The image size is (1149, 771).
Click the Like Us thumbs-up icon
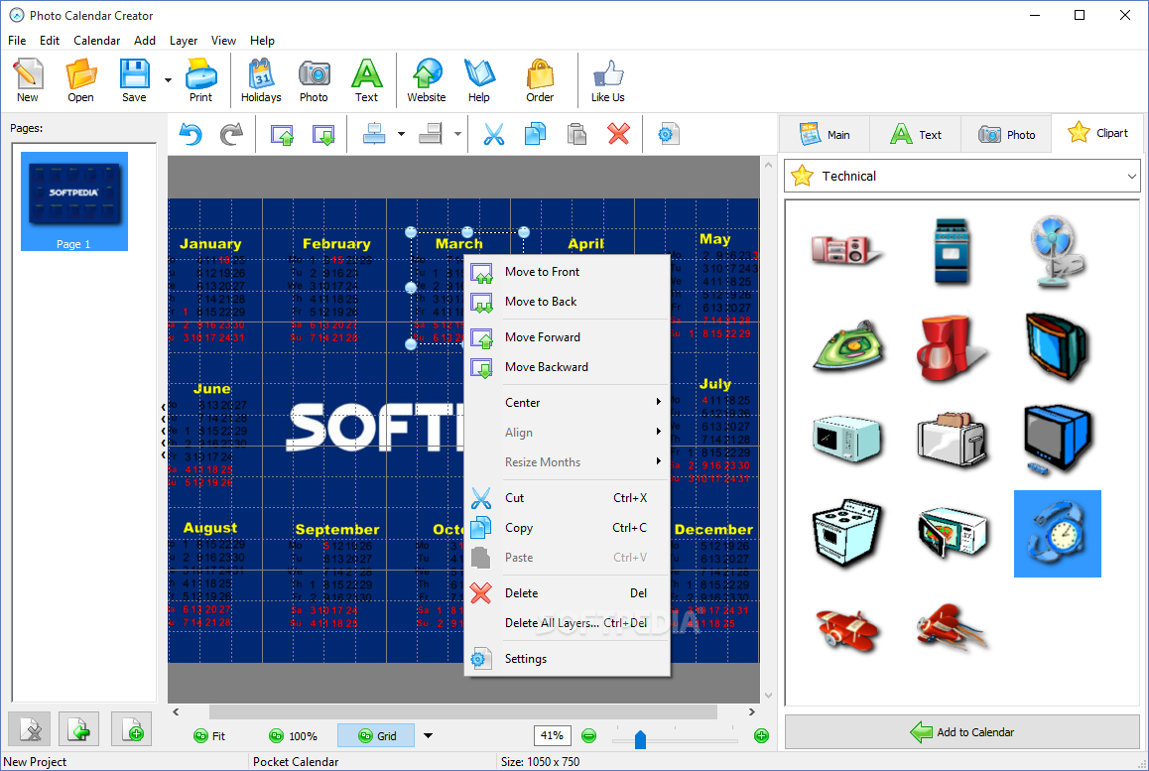608,80
